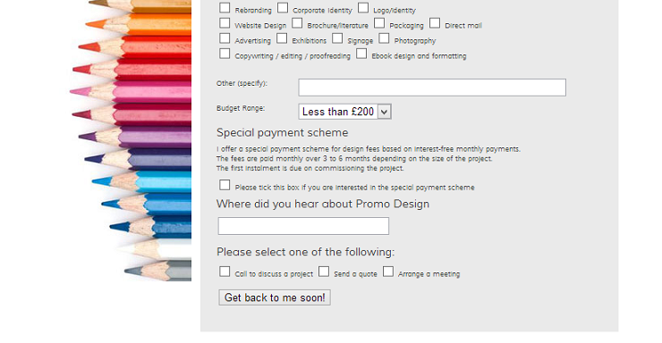
Task: Select Ebook design and formatting checkbox
Action: point(361,54)
